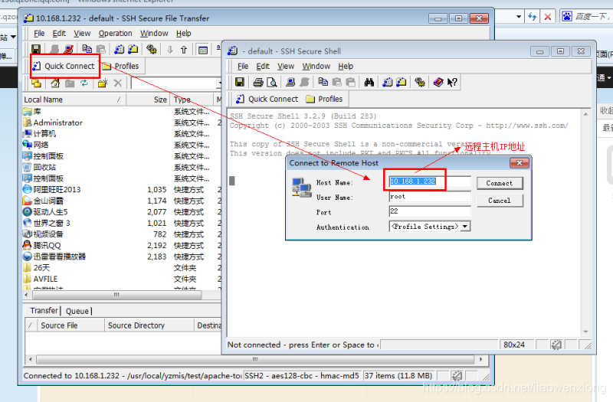Image resolution: width=613 pixels, height=402 pixels.
Task: Click Connect computer icon in Secure Shell toolbar
Action: pos(290,82)
